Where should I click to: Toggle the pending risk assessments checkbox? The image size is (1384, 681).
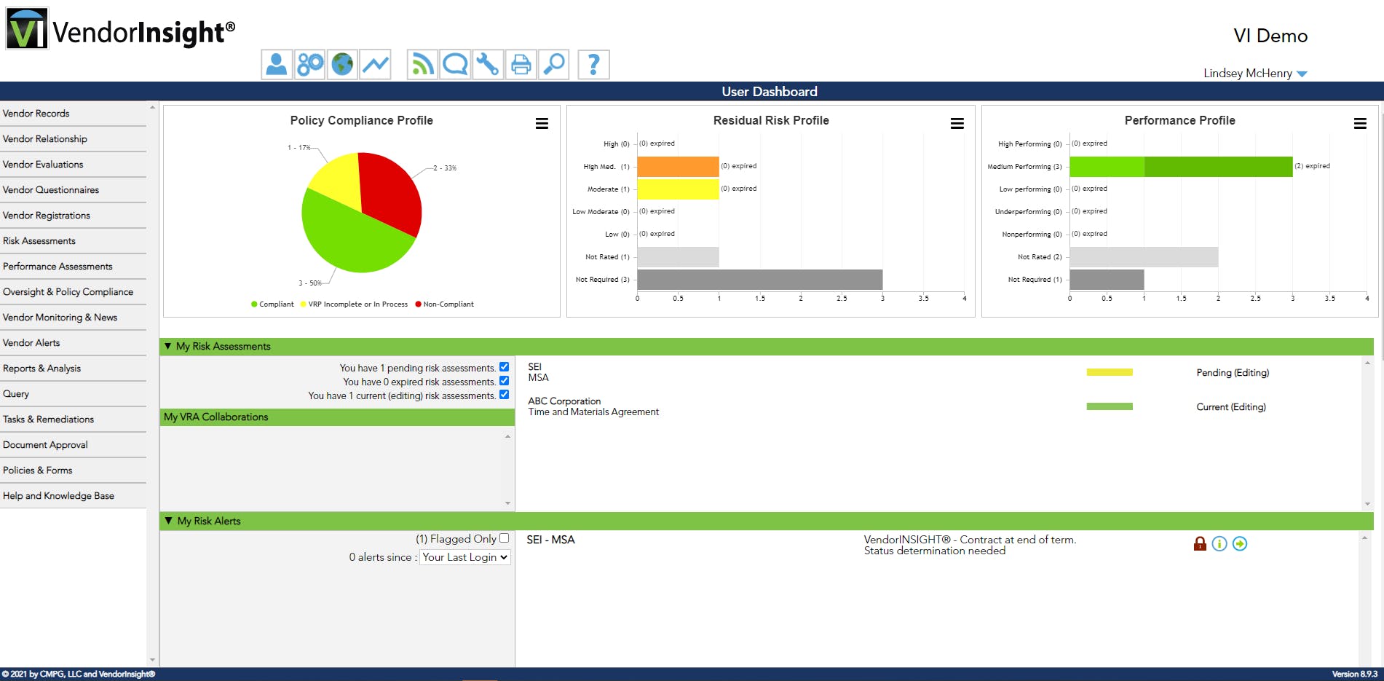click(x=504, y=367)
